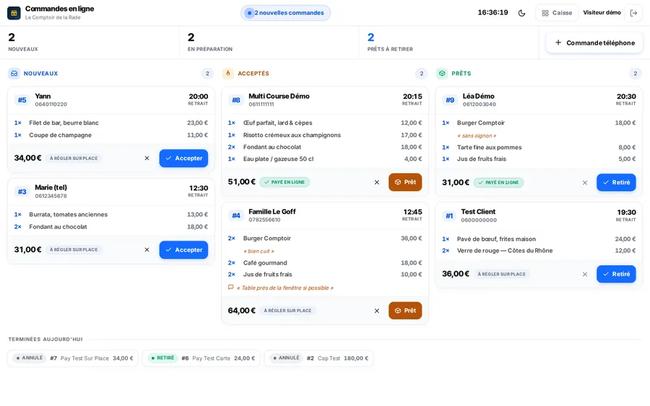Image resolution: width=650 pixels, height=406 pixels.
Task: Click the item Pavé de bœuf, frites maison
Action: [x=496, y=239]
